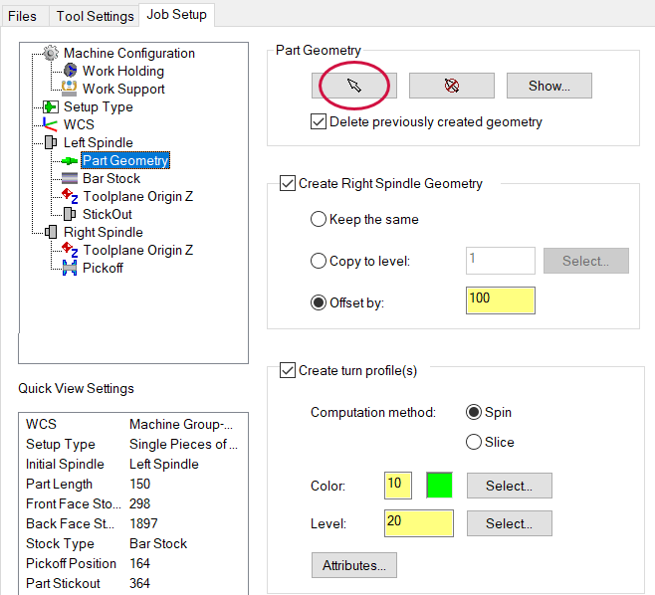Select the Setup Type tree node

pos(99,106)
